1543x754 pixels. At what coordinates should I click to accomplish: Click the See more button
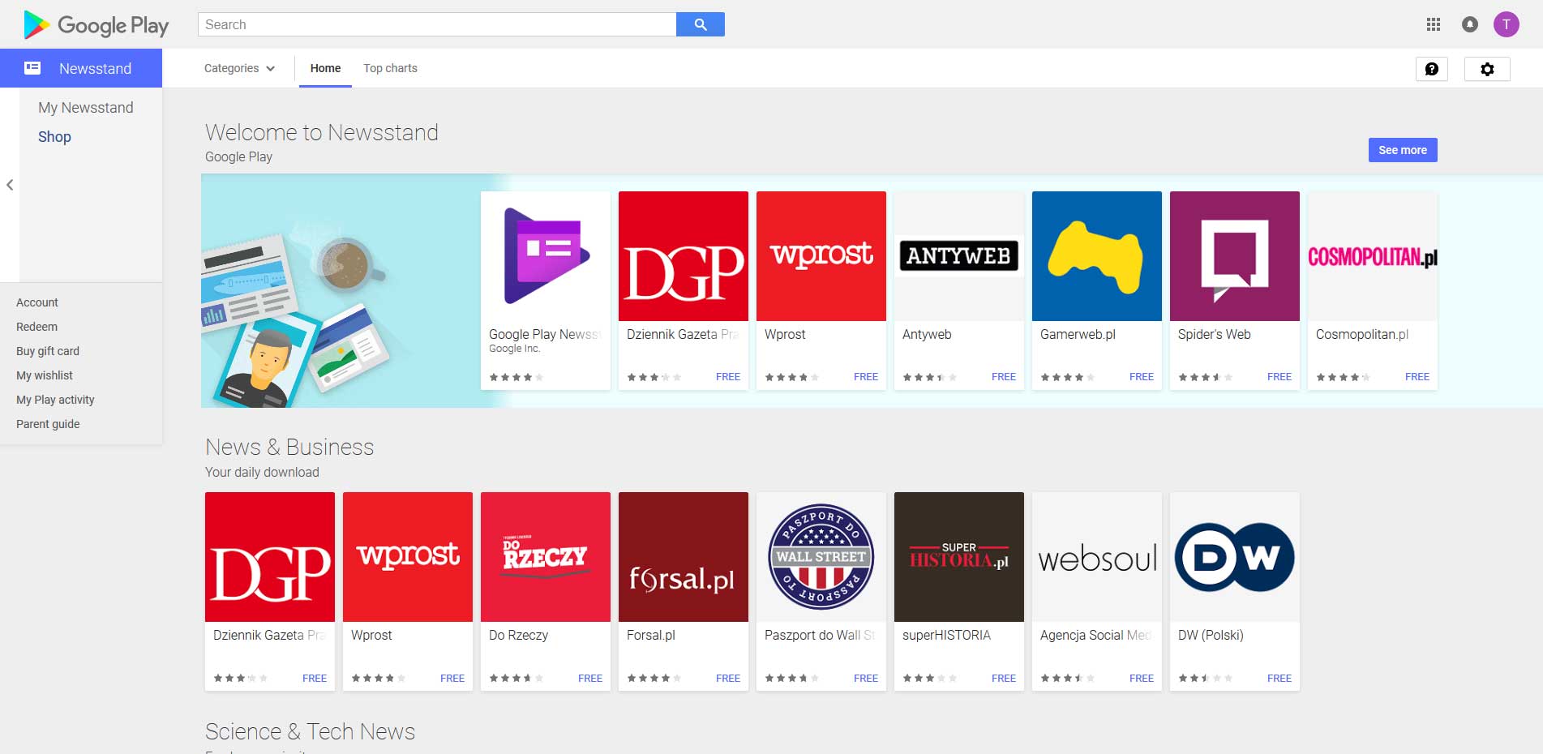click(x=1403, y=150)
